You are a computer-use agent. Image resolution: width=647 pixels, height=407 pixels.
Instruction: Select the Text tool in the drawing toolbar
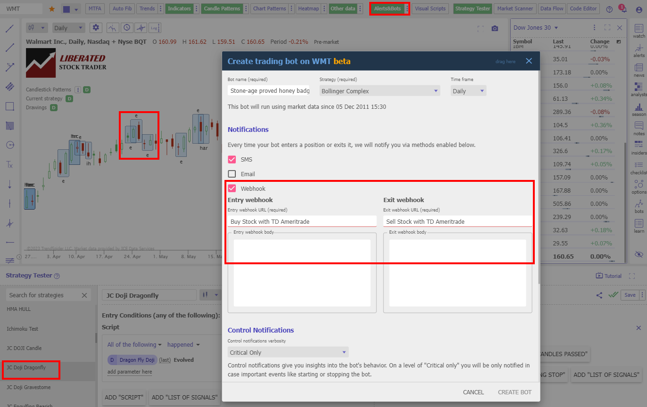coord(9,165)
